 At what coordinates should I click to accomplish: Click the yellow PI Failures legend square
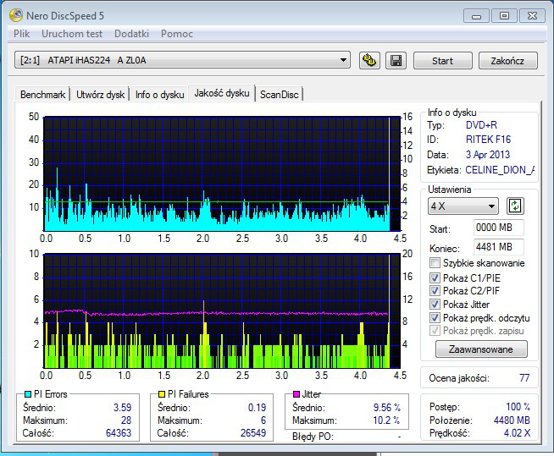(162, 394)
